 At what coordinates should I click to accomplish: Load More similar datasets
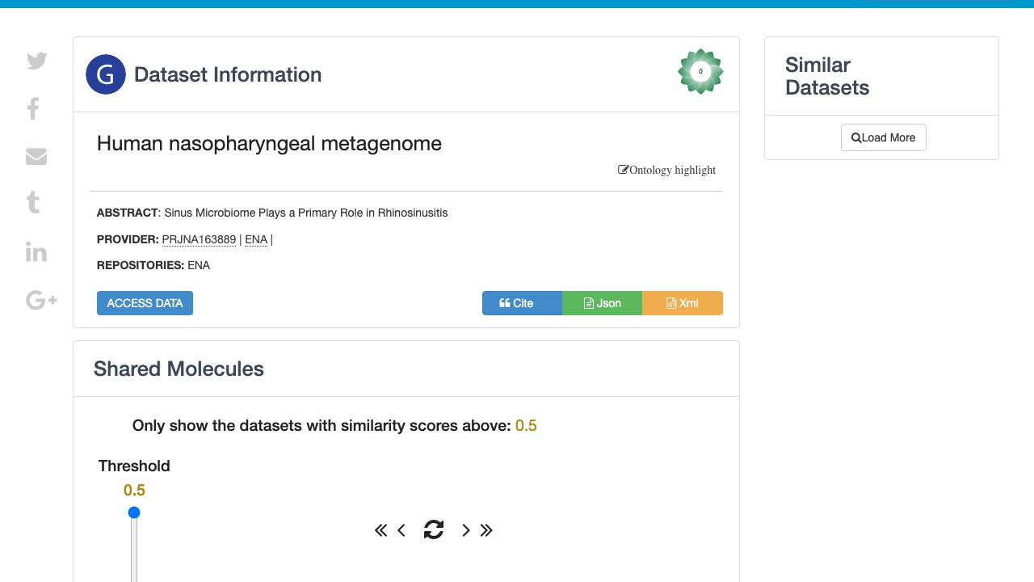tap(883, 137)
